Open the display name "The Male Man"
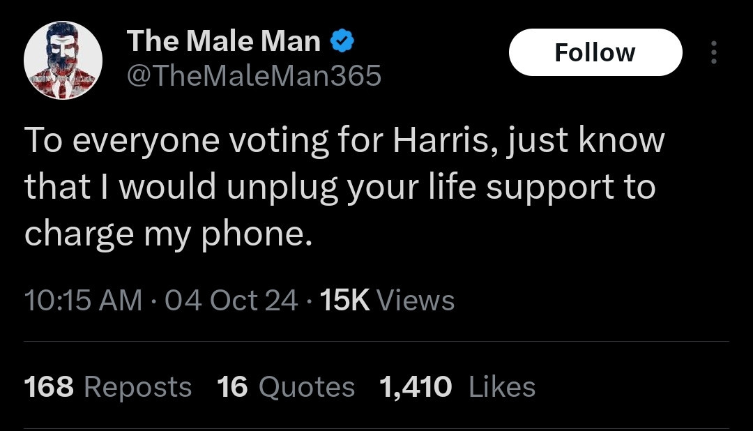 coord(223,41)
